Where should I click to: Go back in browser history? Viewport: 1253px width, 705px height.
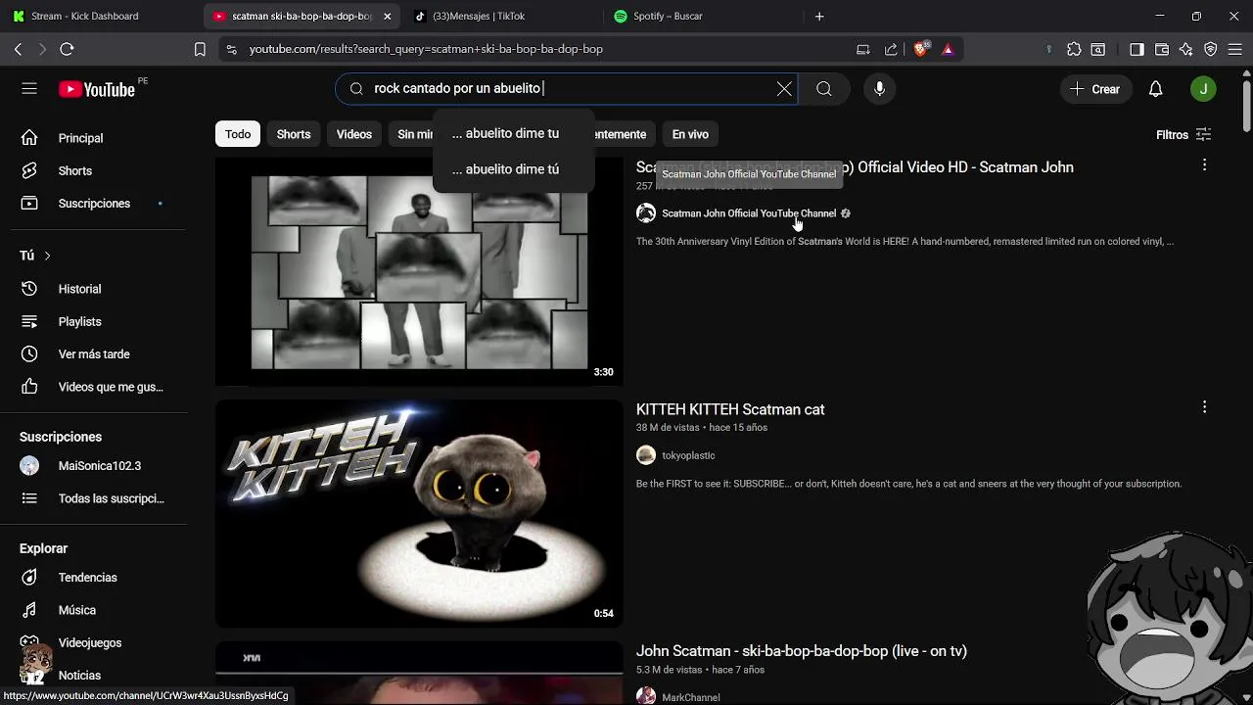pos(18,49)
